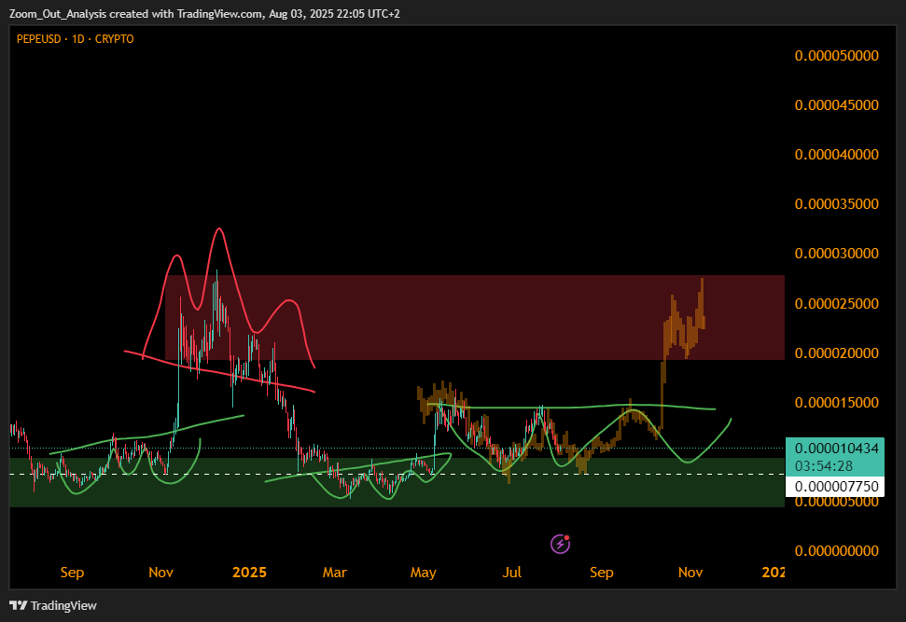Click the 0.000000000 price axis label
The image size is (906, 622).
point(836,550)
